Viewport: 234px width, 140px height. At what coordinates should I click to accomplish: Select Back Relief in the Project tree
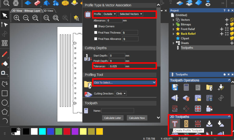click(188, 34)
